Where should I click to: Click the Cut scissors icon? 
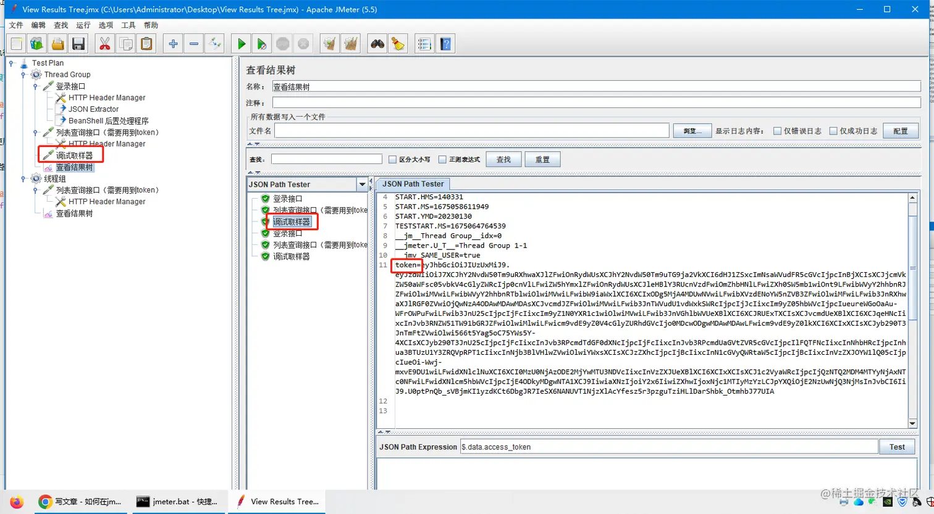105,44
